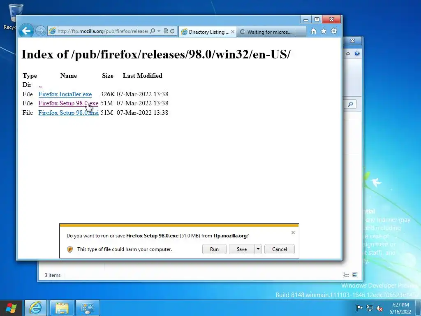Open clock showing 7:27 PM
The height and width of the screenshot is (316, 421).
click(x=400, y=308)
